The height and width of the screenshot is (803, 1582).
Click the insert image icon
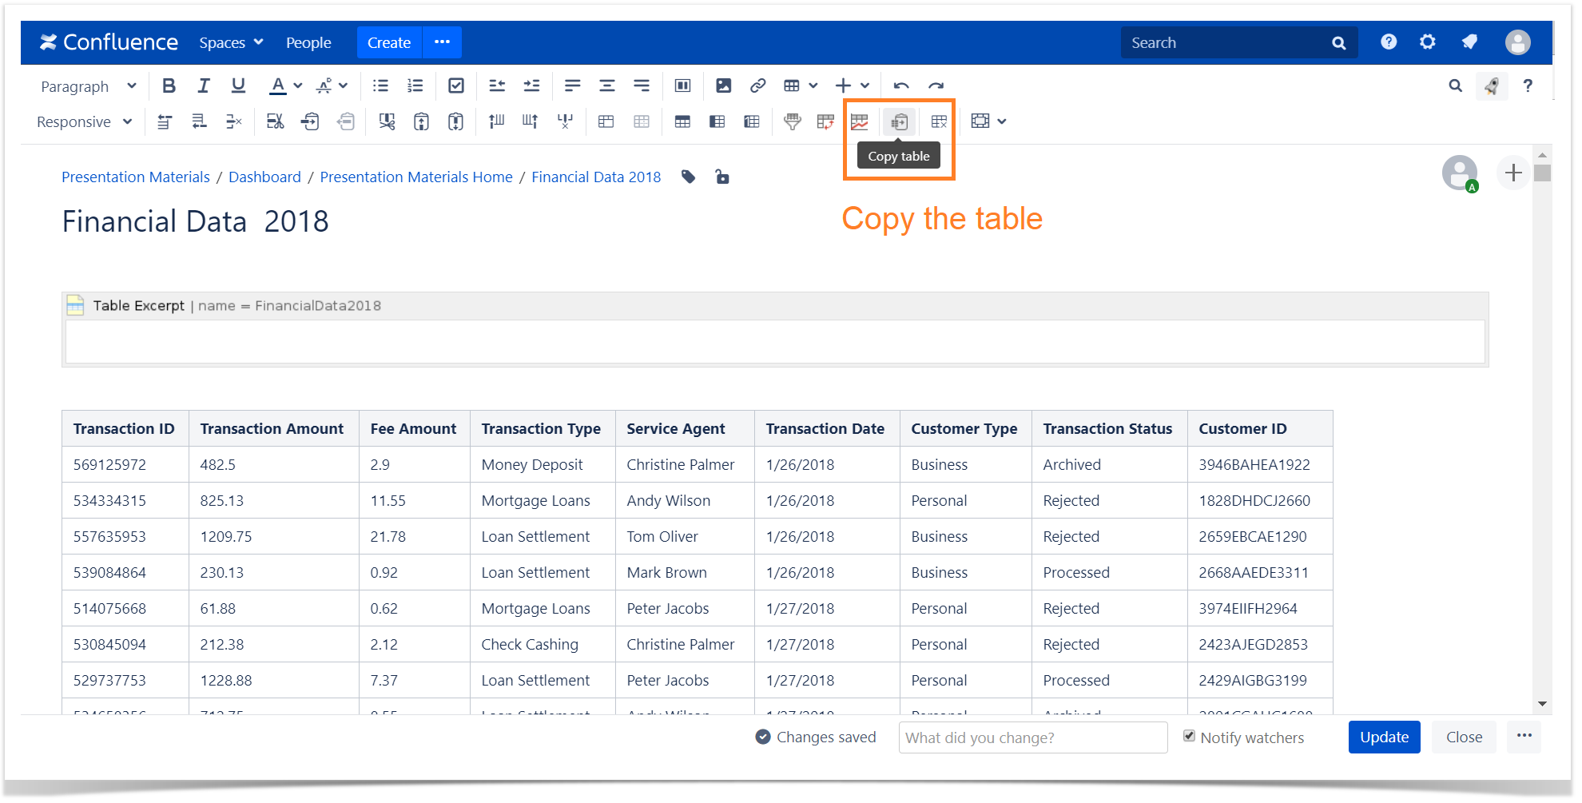pos(723,85)
